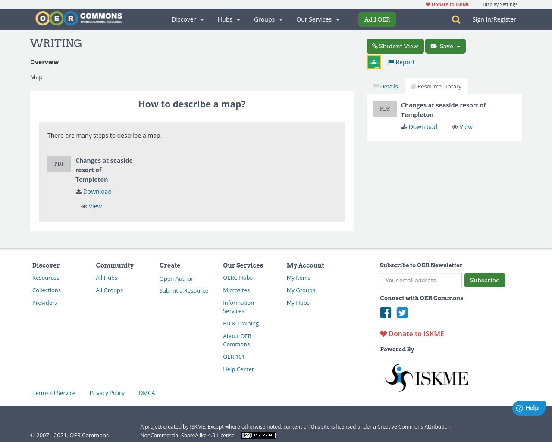Subscribe to the OER Newsletter
Viewport: 552px width, 442px height.
coord(484,280)
